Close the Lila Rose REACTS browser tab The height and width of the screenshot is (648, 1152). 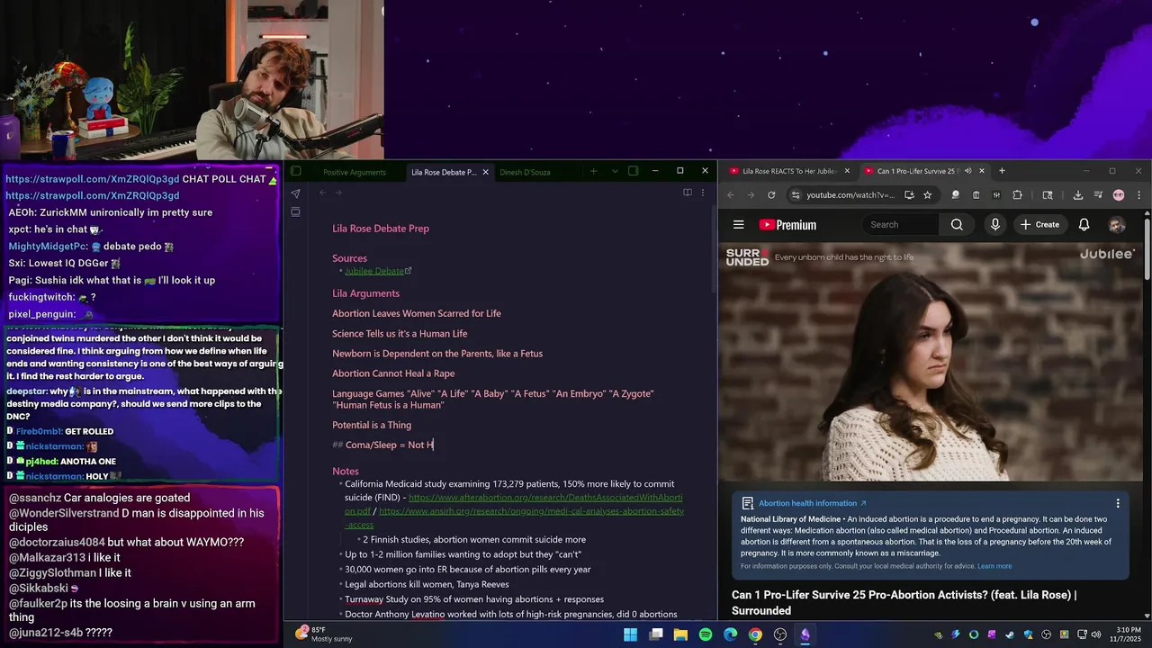tap(847, 171)
